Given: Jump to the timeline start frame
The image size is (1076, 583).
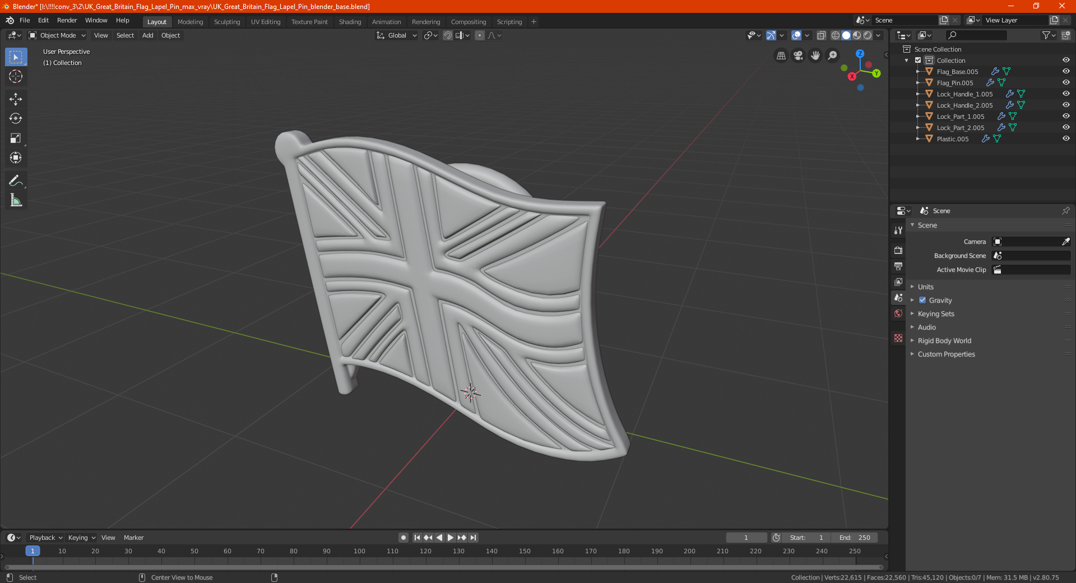Looking at the screenshot, I should point(417,538).
